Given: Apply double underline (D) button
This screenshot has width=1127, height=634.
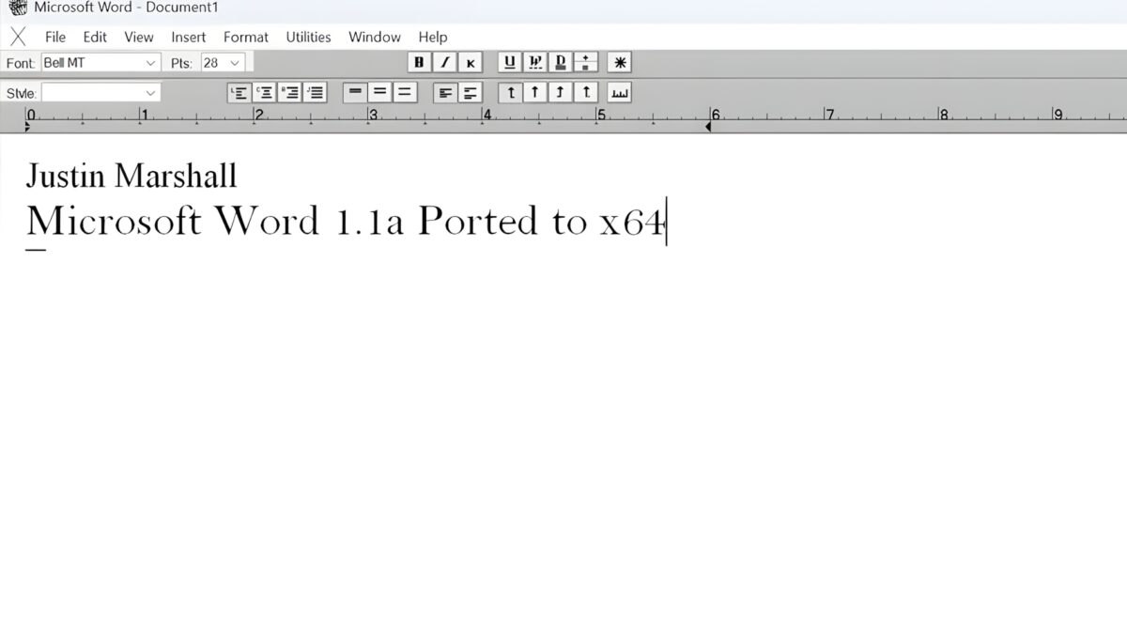Looking at the screenshot, I should (x=561, y=63).
